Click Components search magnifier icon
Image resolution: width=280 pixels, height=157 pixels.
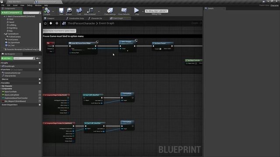pyautogui.click(x=40, y=13)
